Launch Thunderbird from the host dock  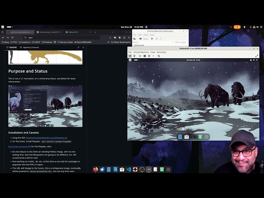click(102, 170)
